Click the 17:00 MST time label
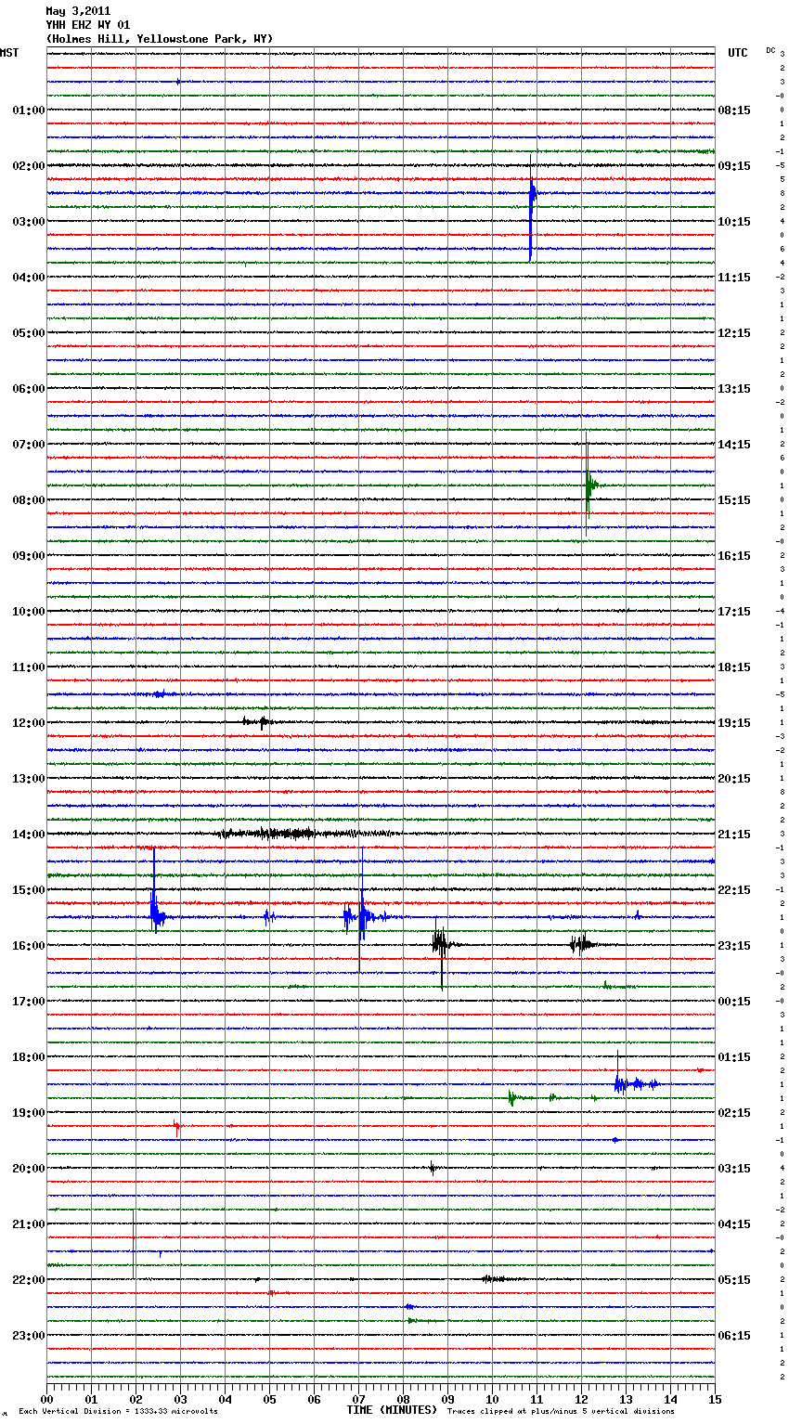Screen dimensions: 789x1424 [29, 1002]
